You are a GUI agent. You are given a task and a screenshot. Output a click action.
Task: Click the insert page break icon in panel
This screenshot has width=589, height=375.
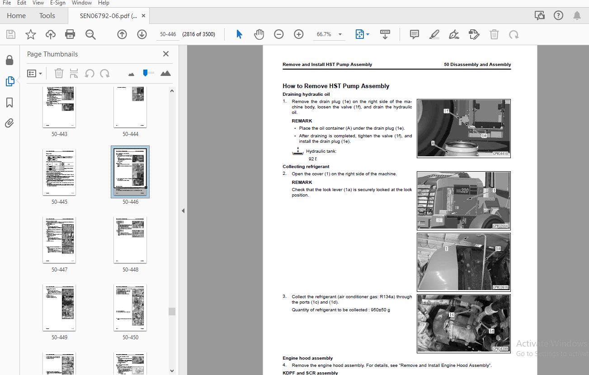(74, 73)
